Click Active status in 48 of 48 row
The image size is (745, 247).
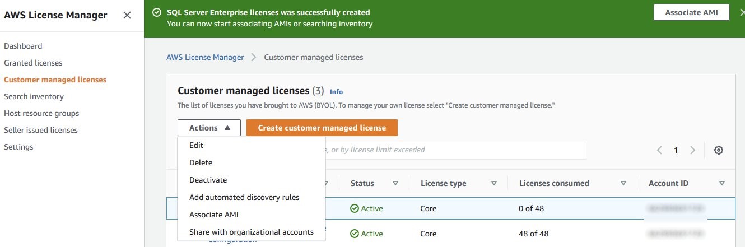pos(367,234)
